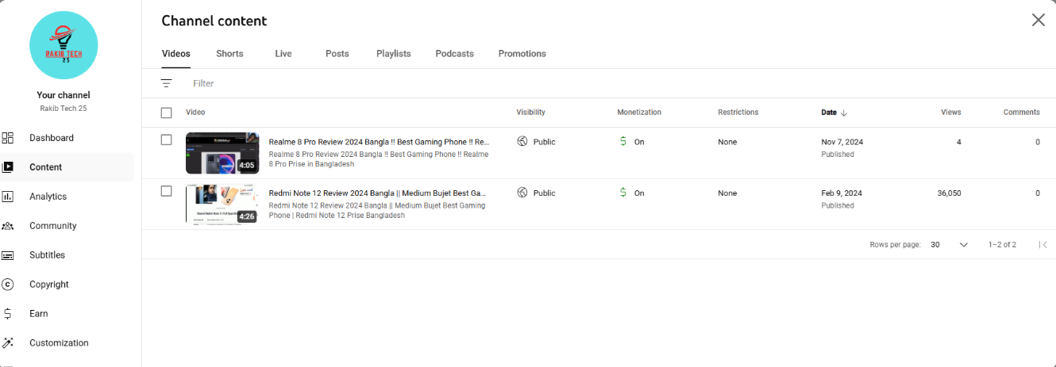Click the Copyright circle-C icon

pyautogui.click(x=8, y=285)
